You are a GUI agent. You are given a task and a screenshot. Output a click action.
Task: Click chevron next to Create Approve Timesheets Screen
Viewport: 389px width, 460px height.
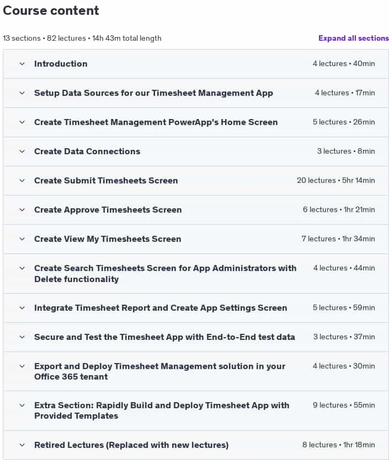(22, 210)
